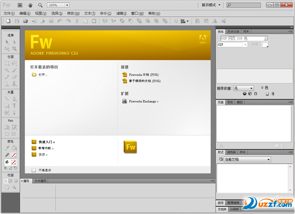Click the stroke color swatch
Screen dimensions: 295x214
pyautogui.click(x=13, y=155)
